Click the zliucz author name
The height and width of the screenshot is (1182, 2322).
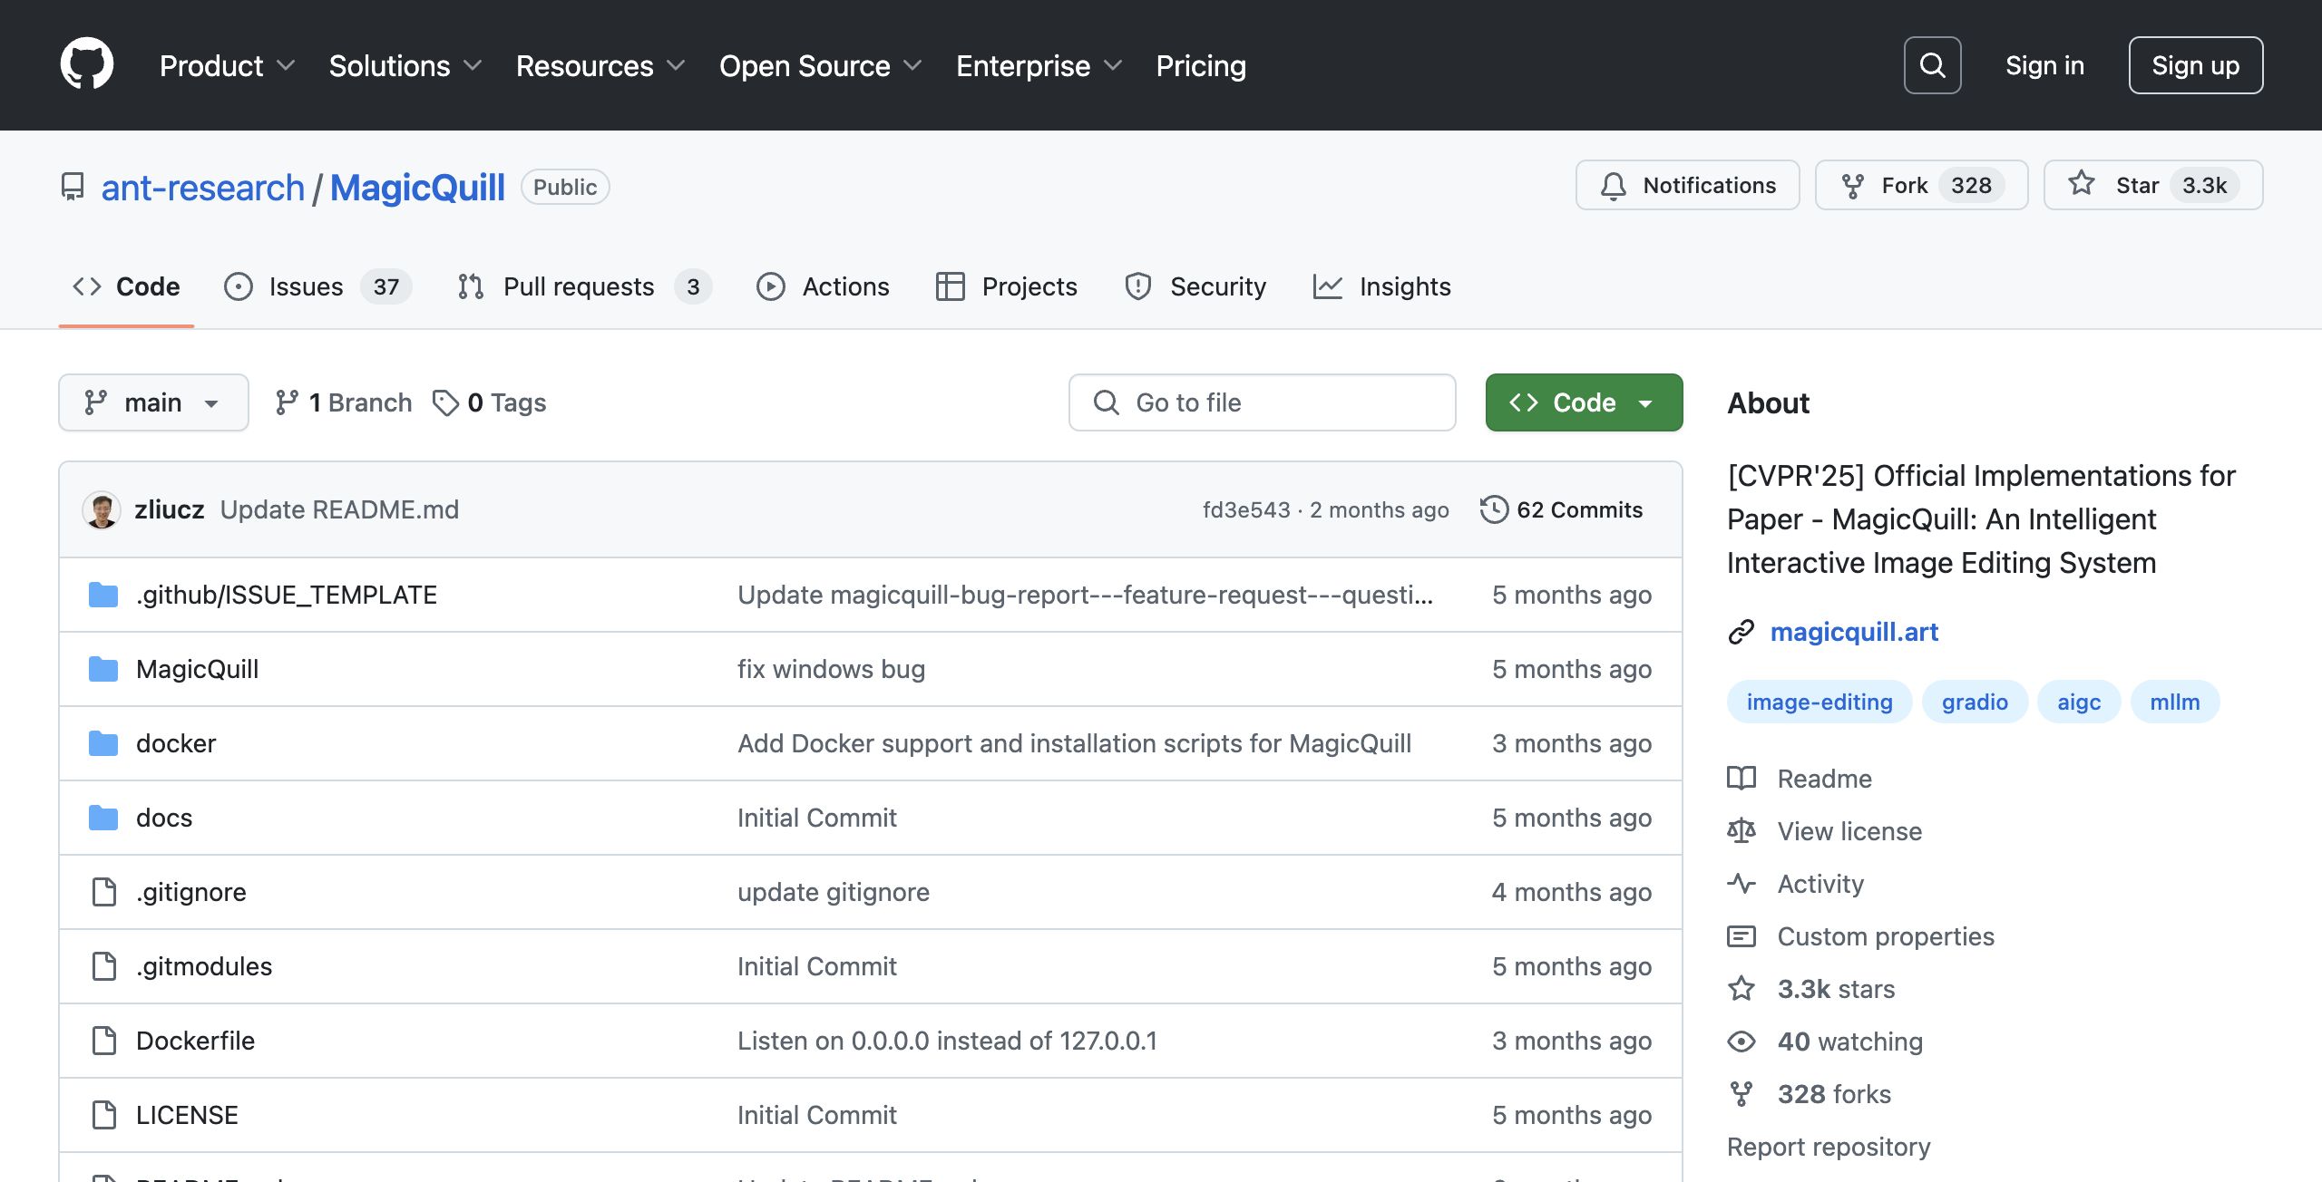point(170,509)
